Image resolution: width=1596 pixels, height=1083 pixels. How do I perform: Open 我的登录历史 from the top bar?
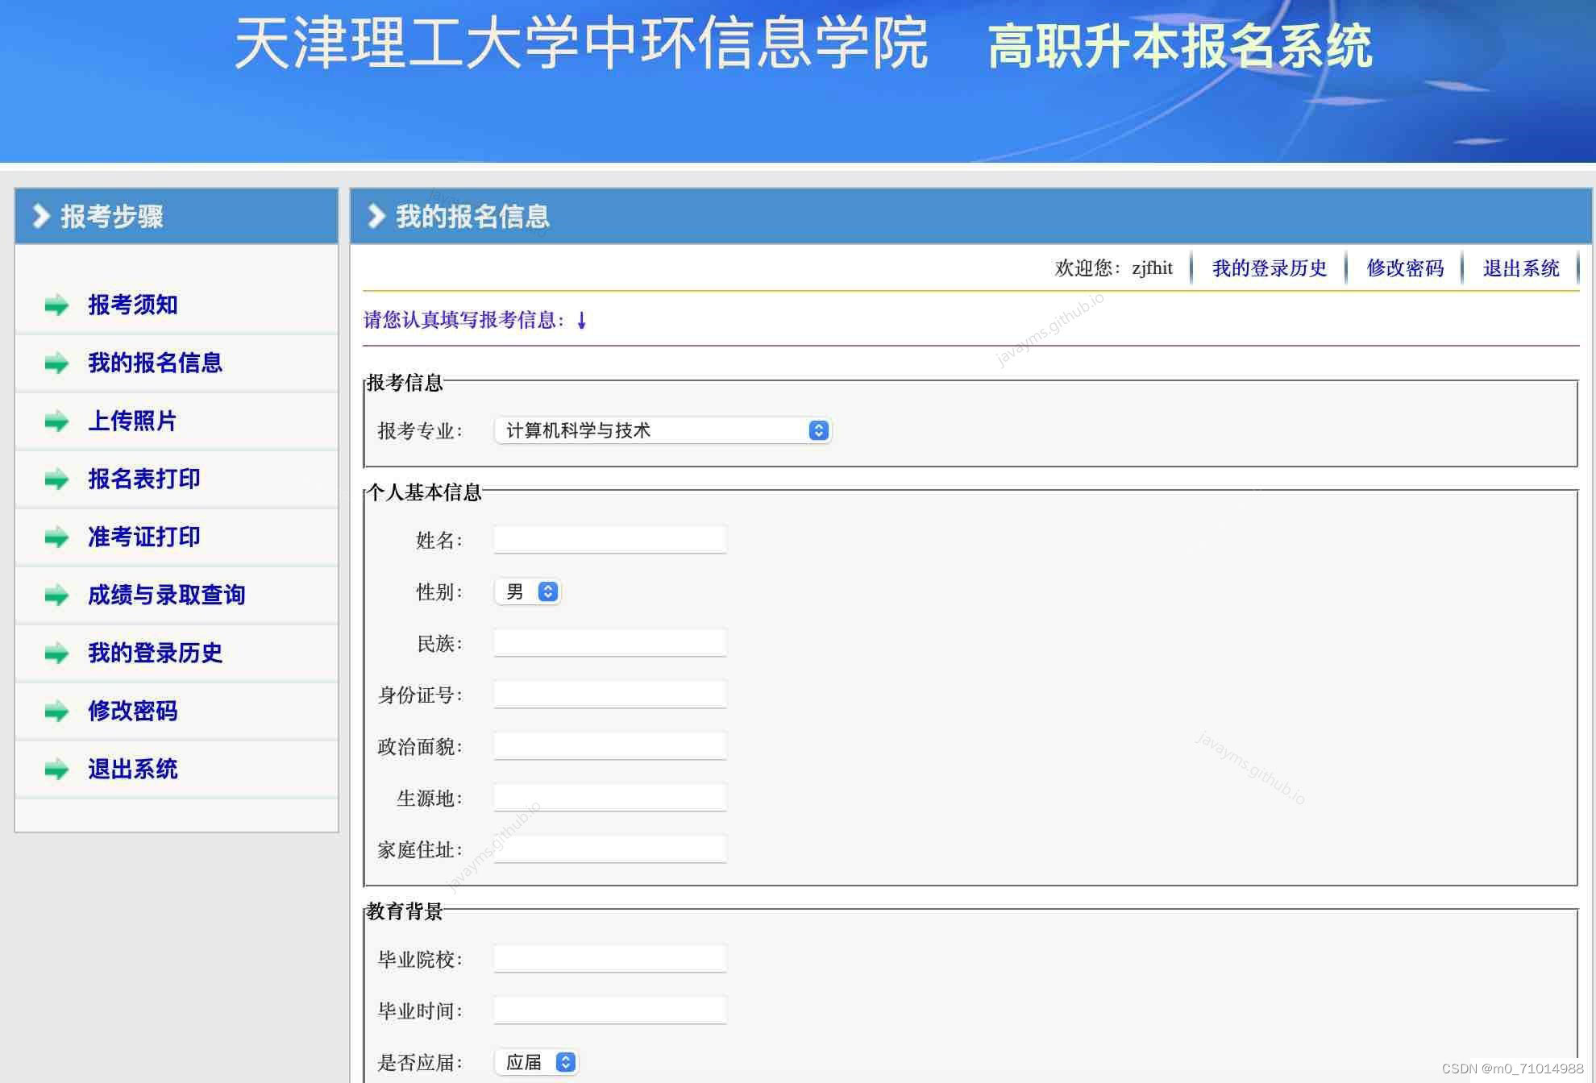click(1269, 268)
